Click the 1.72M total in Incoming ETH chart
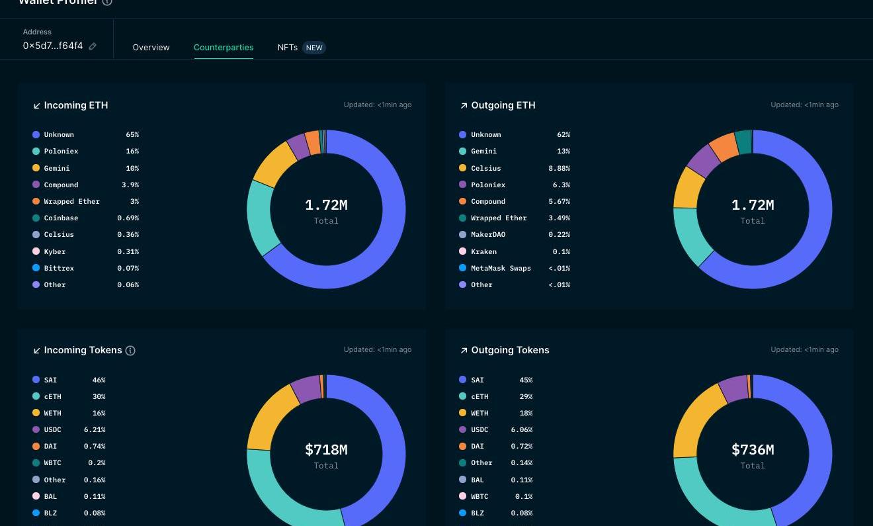The image size is (873, 526). coord(326,205)
